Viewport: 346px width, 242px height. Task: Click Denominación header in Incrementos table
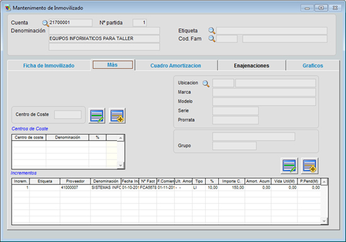point(106,181)
